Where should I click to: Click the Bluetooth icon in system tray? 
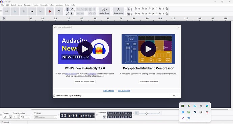(183, 112)
